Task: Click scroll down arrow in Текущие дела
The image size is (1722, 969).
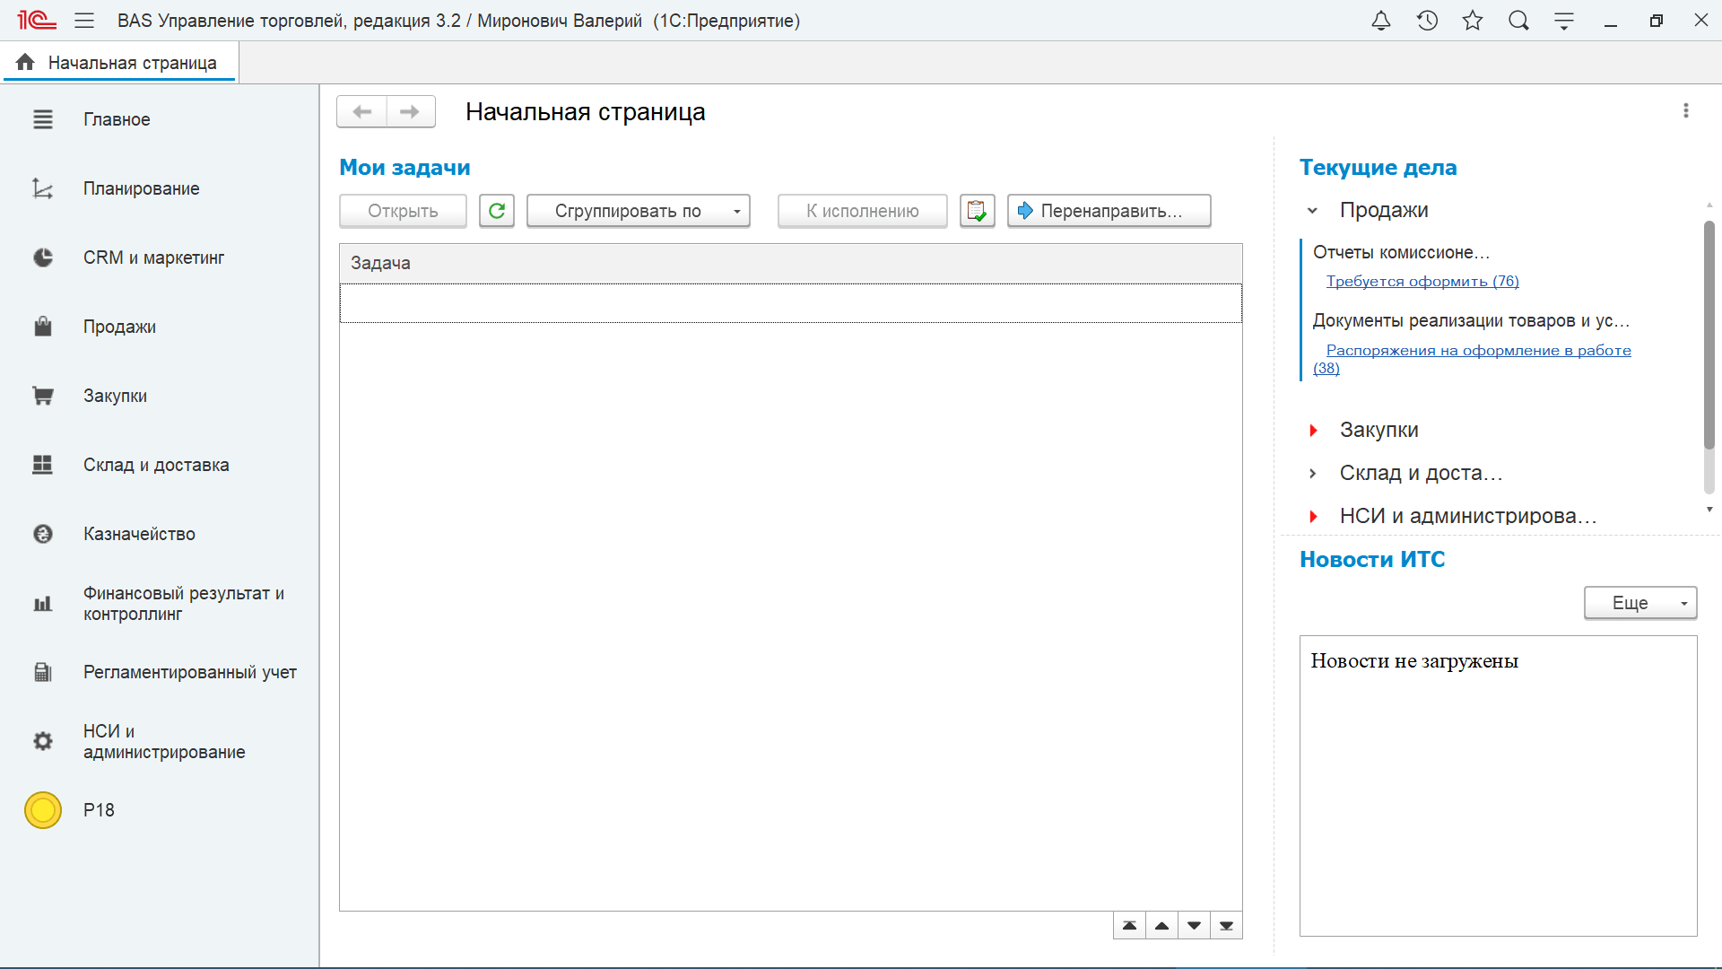Action: click(1709, 510)
